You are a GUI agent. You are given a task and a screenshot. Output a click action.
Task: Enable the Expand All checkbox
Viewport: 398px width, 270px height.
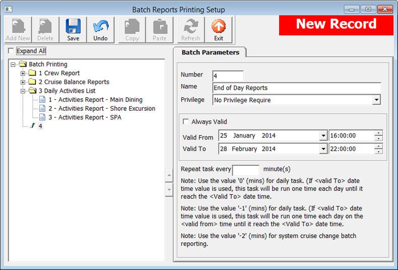click(x=12, y=51)
